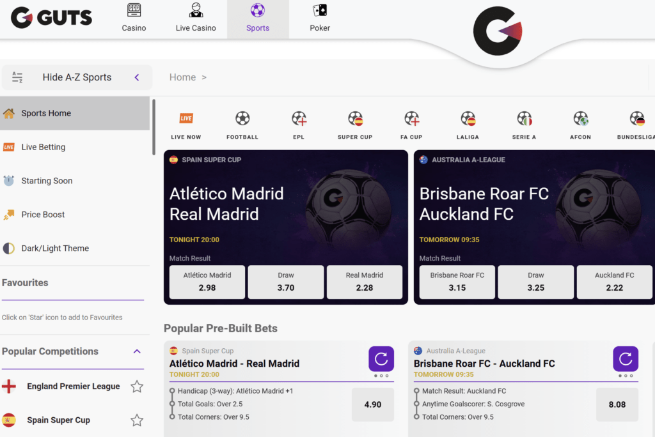Click the Home breadcrumb arrow

pyautogui.click(x=204, y=77)
